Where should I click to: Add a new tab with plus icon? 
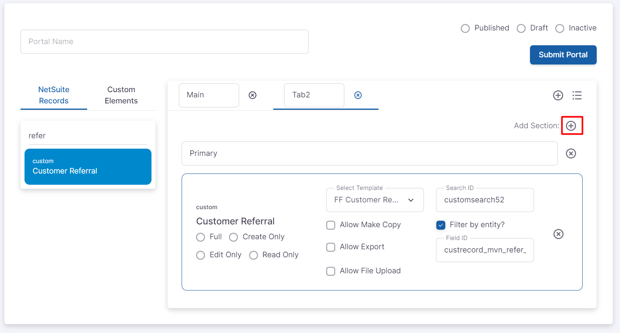pos(558,95)
